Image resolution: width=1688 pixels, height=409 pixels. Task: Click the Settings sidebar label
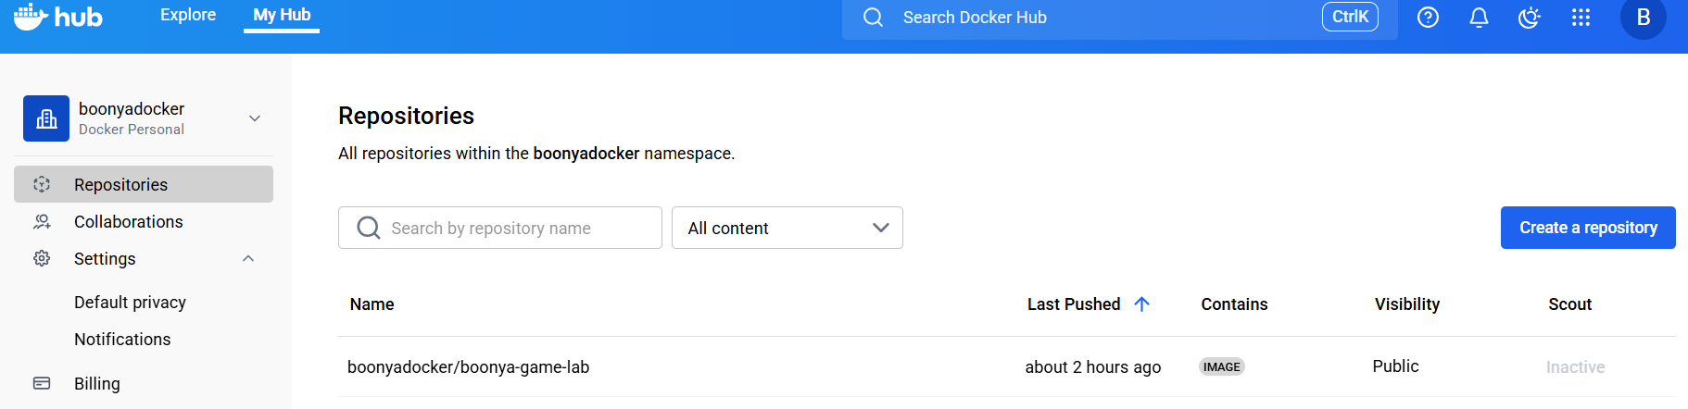pos(105,258)
